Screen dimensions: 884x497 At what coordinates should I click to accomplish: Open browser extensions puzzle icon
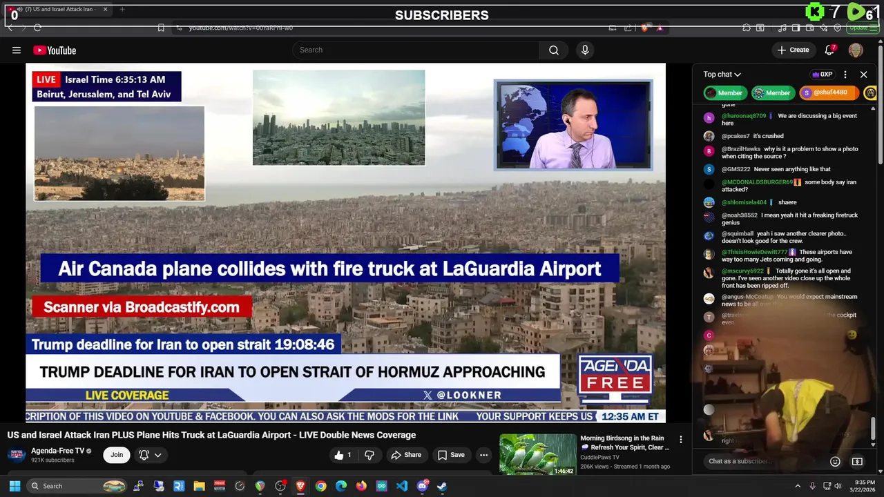(x=747, y=28)
